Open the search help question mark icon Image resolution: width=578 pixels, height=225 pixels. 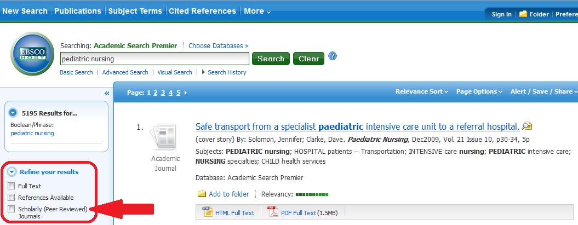pyautogui.click(x=333, y=56)
